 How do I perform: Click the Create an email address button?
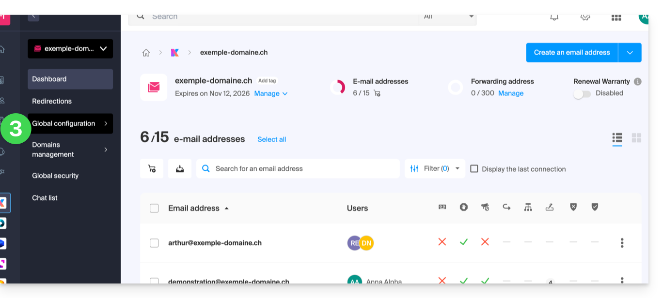point(572,53)
